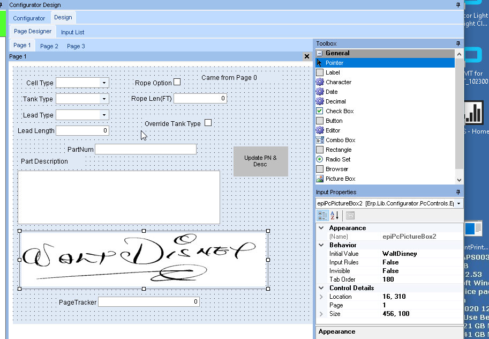Enable the Rope Option checkbox
The image size is (489, 339).
(x=177, y=82)
